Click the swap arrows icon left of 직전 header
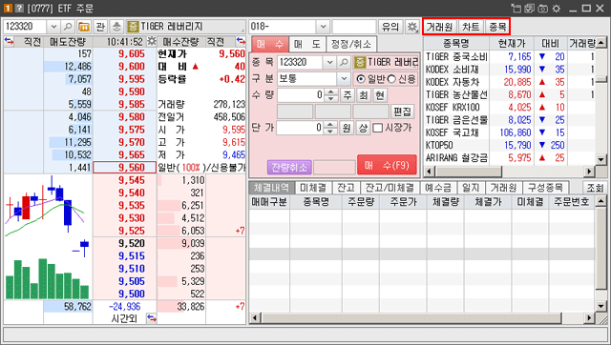This screenshot has height=345, width=611. [x=9, y=41]
